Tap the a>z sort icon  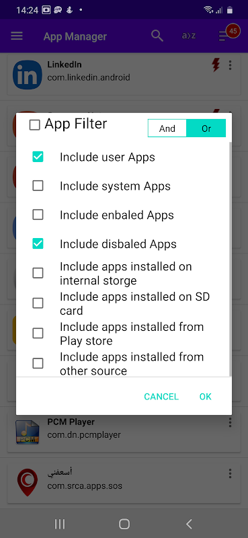click(189, 36)
